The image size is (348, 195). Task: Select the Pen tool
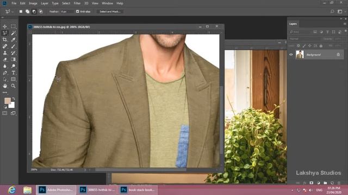tap(5, 73)
